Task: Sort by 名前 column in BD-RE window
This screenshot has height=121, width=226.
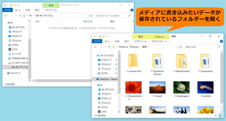Action: tap(37, 22)
